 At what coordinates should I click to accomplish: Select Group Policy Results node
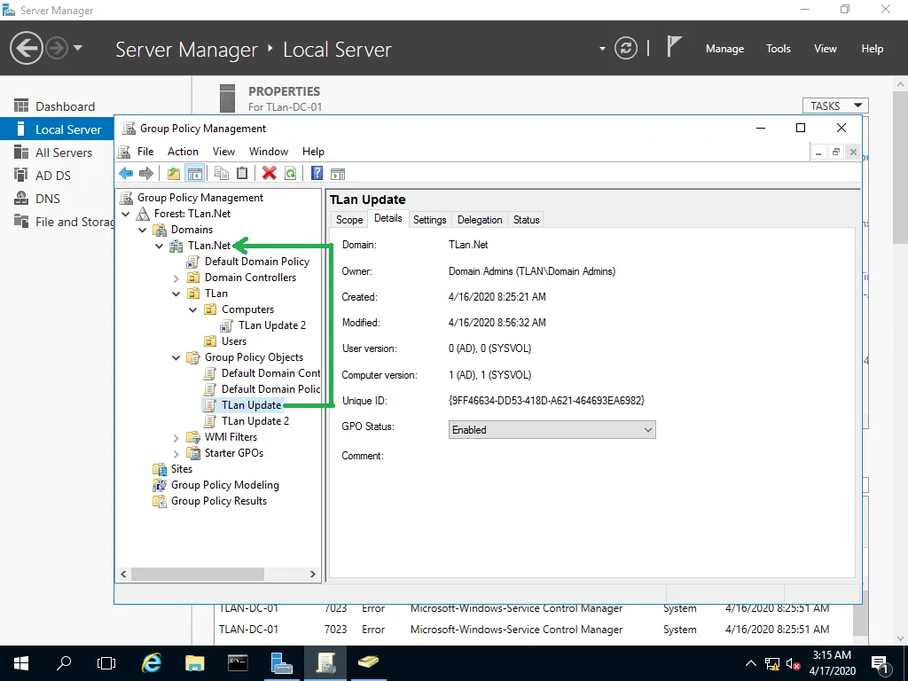(218, 501)
